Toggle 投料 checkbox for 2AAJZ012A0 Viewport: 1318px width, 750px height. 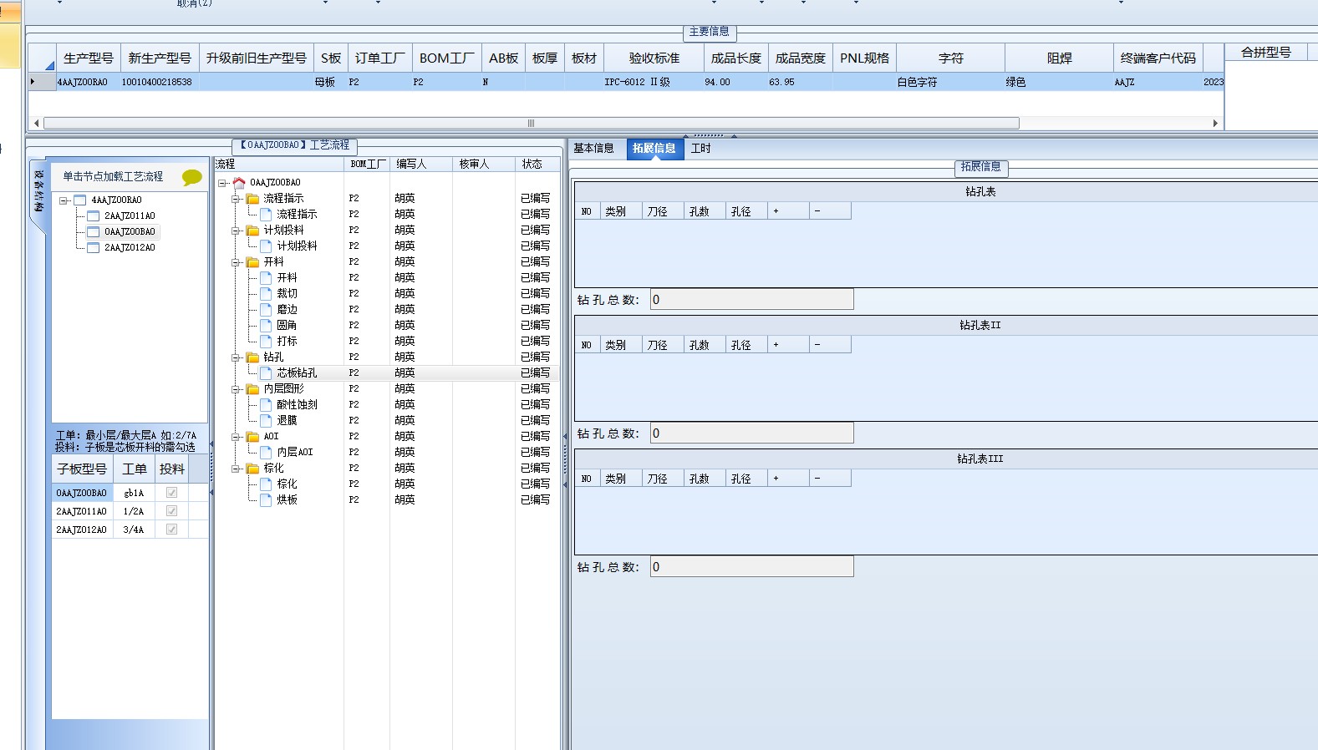point(171,530)
